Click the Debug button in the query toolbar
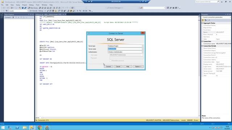Image resolution: width=232 pixels, height=130 pixels. click(x=41, y=11)
